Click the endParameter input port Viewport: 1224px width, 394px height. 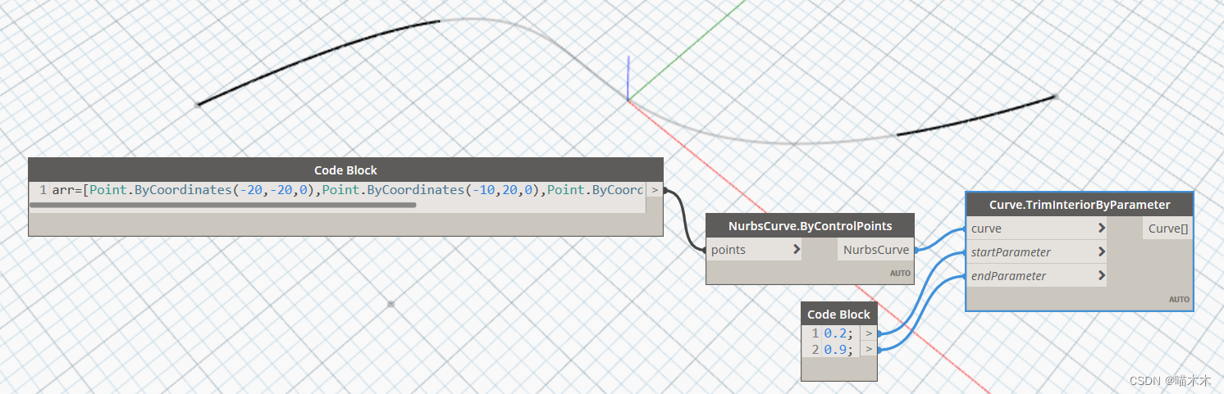[x=1037, y=276]
